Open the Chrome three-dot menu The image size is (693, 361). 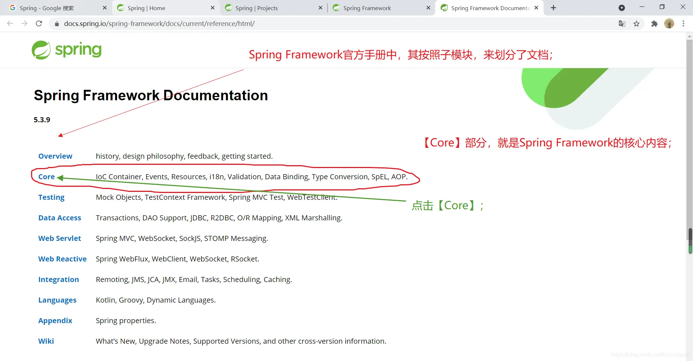coord(683,23)
